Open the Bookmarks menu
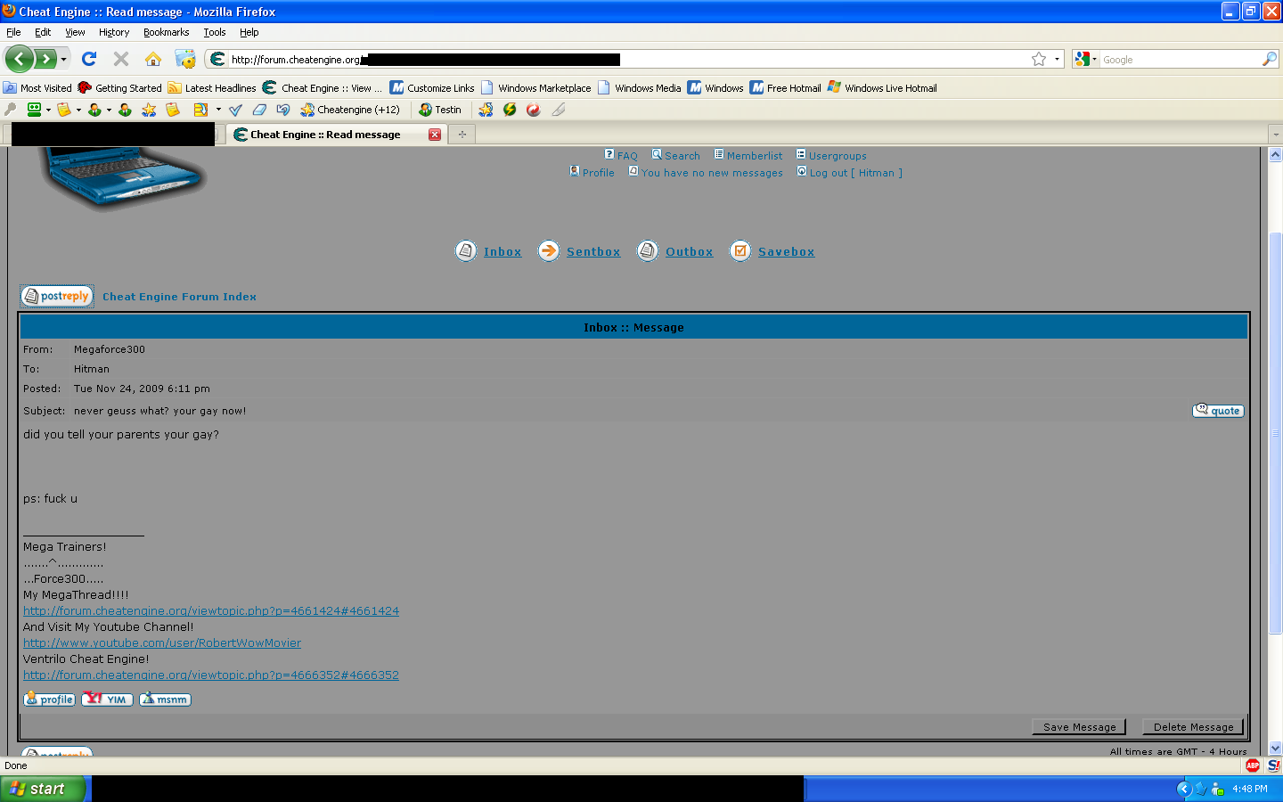 pos(166,32)
